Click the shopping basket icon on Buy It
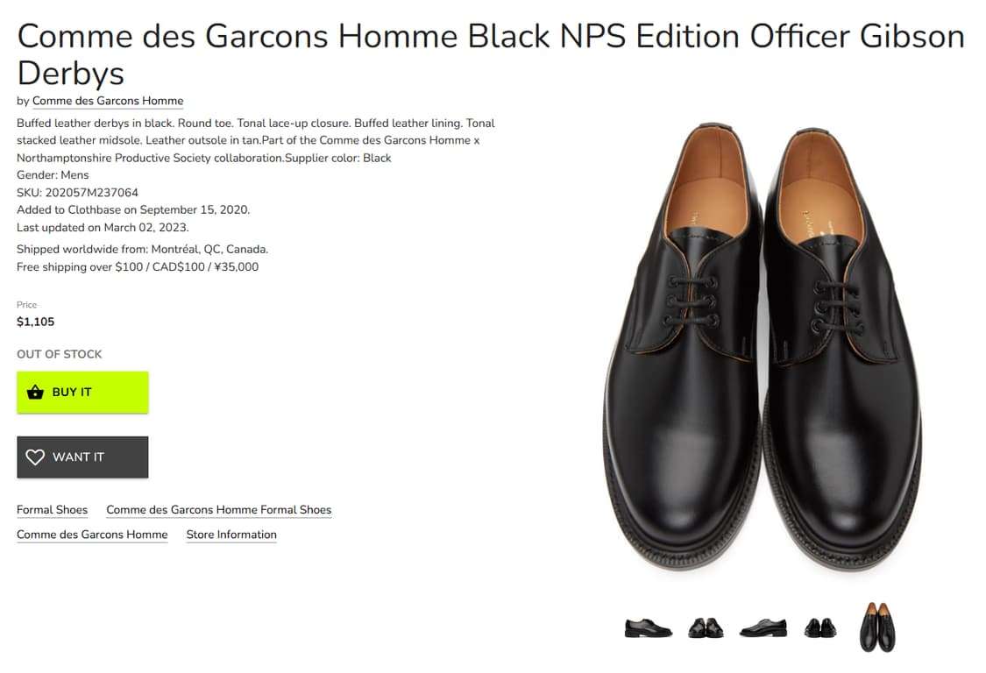 (35, 393)
